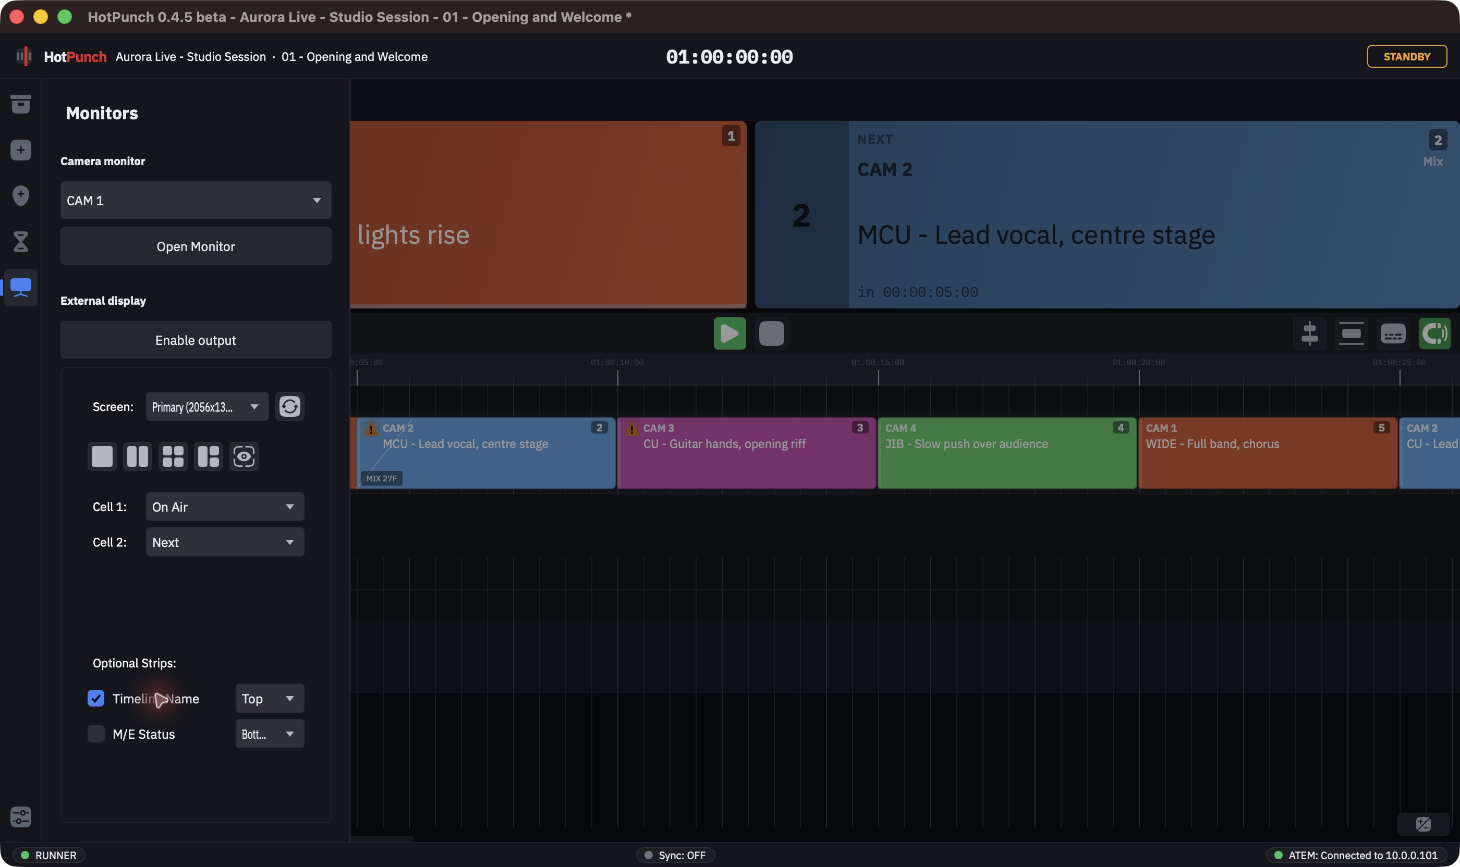Open the CAM 1 camera monitor dropdown
The image size is (1460, 867).
(x=196, y=201)
